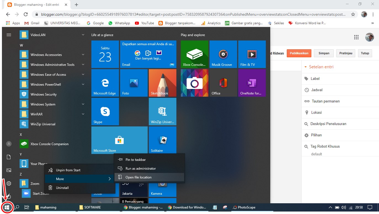This screenshot has height=214, width=379.
Task: Show hidden system tray icons
Action: pyautogui.click(x=330, y=207)
